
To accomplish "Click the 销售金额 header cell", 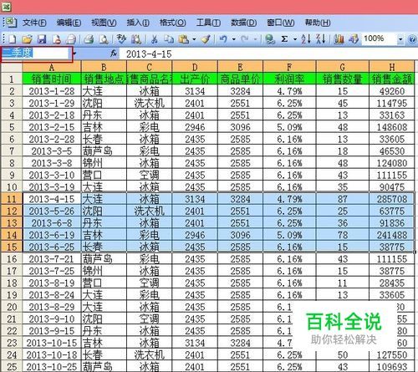I will (x=392, y=79).
